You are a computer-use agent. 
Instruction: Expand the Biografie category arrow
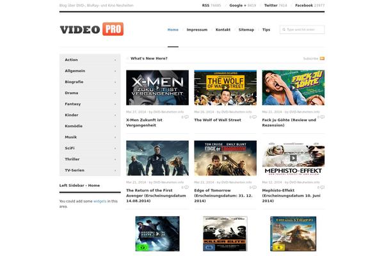115,82
